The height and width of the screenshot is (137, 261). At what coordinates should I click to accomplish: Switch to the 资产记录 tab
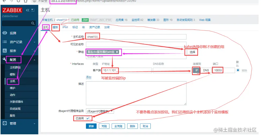[94, 27]
